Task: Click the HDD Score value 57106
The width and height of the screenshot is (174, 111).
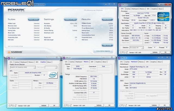Action: click(111, 40)
